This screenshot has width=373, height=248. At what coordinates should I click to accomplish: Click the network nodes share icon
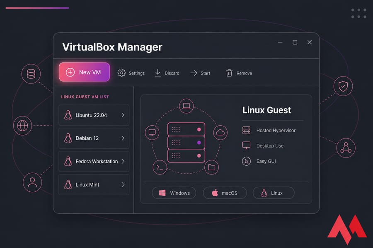point(346,148)
